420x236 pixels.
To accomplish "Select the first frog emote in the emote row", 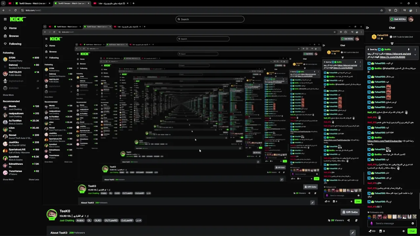I will (369, 217).
